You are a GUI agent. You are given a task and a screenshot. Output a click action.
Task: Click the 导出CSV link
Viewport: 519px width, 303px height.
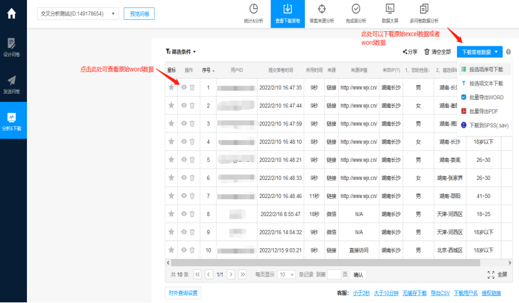point(440,293)
